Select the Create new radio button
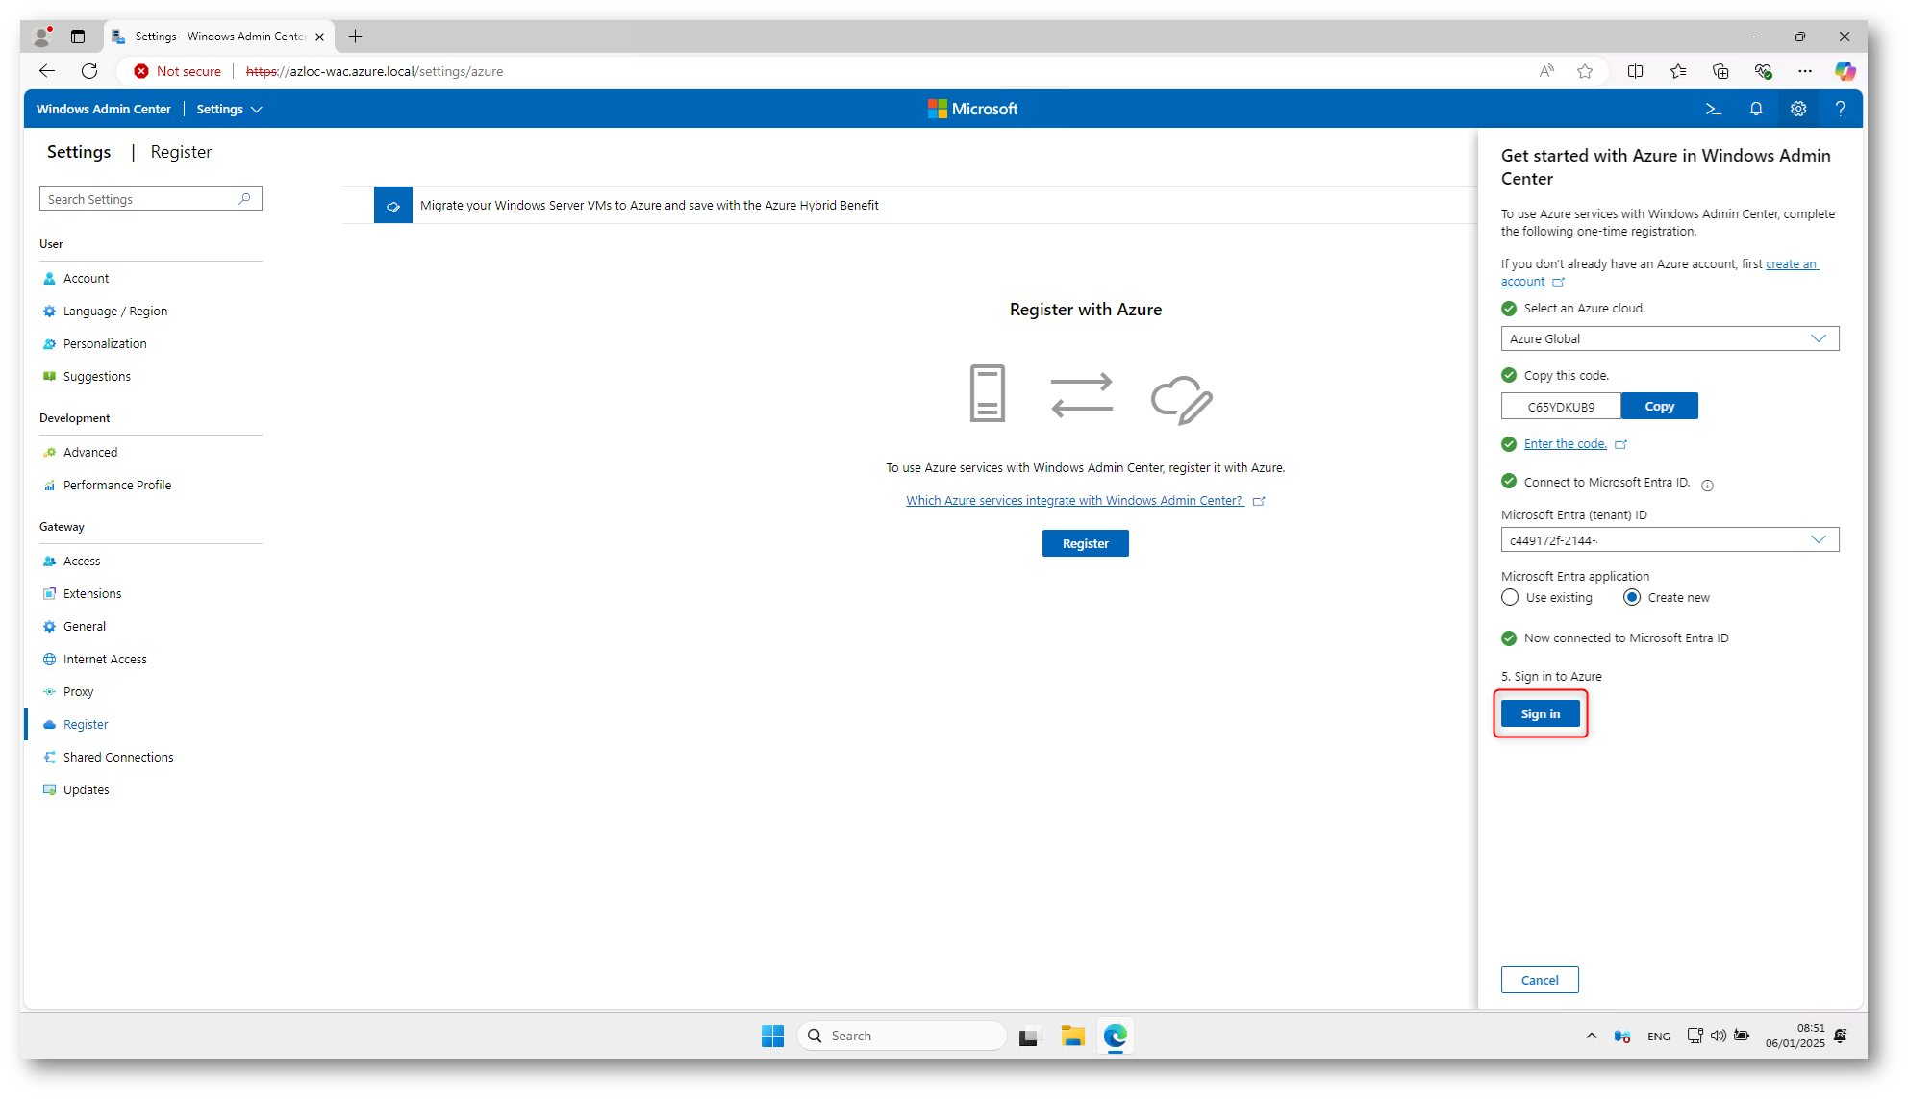 [1632, 598]
